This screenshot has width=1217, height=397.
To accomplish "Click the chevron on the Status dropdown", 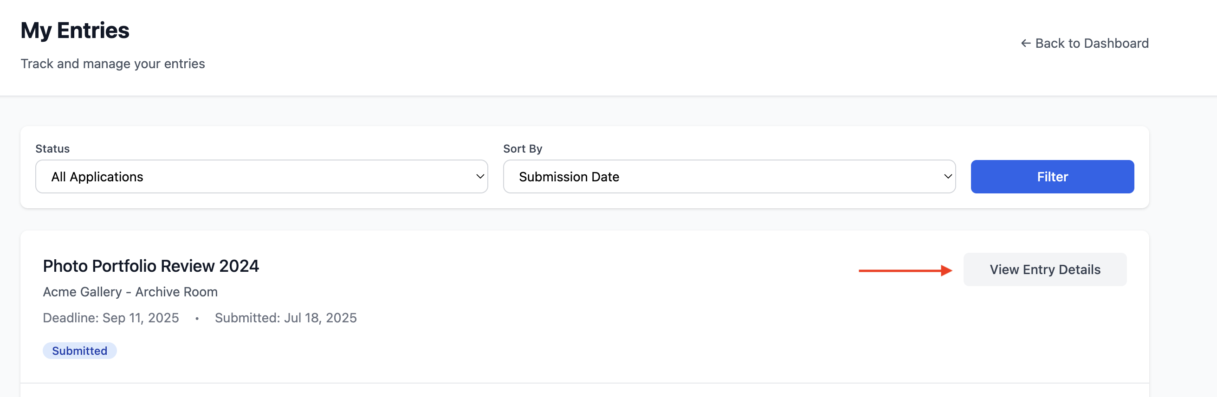I will [480, 177].
